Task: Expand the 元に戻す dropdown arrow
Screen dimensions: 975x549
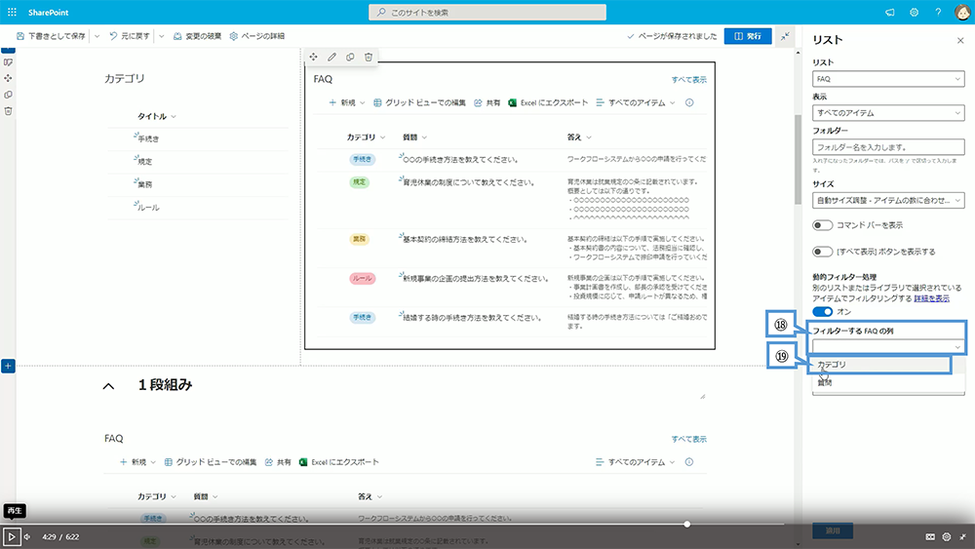Action: (161, 36)
